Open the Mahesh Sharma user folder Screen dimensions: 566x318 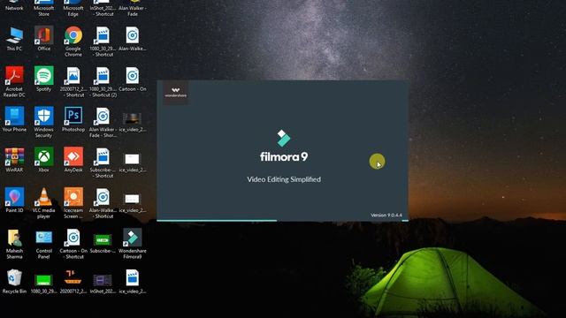[14, 244]
